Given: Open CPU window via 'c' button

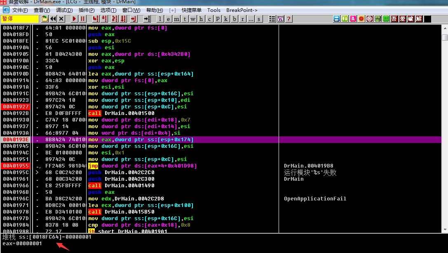Looking at the screenshot, I should point(209,19).
